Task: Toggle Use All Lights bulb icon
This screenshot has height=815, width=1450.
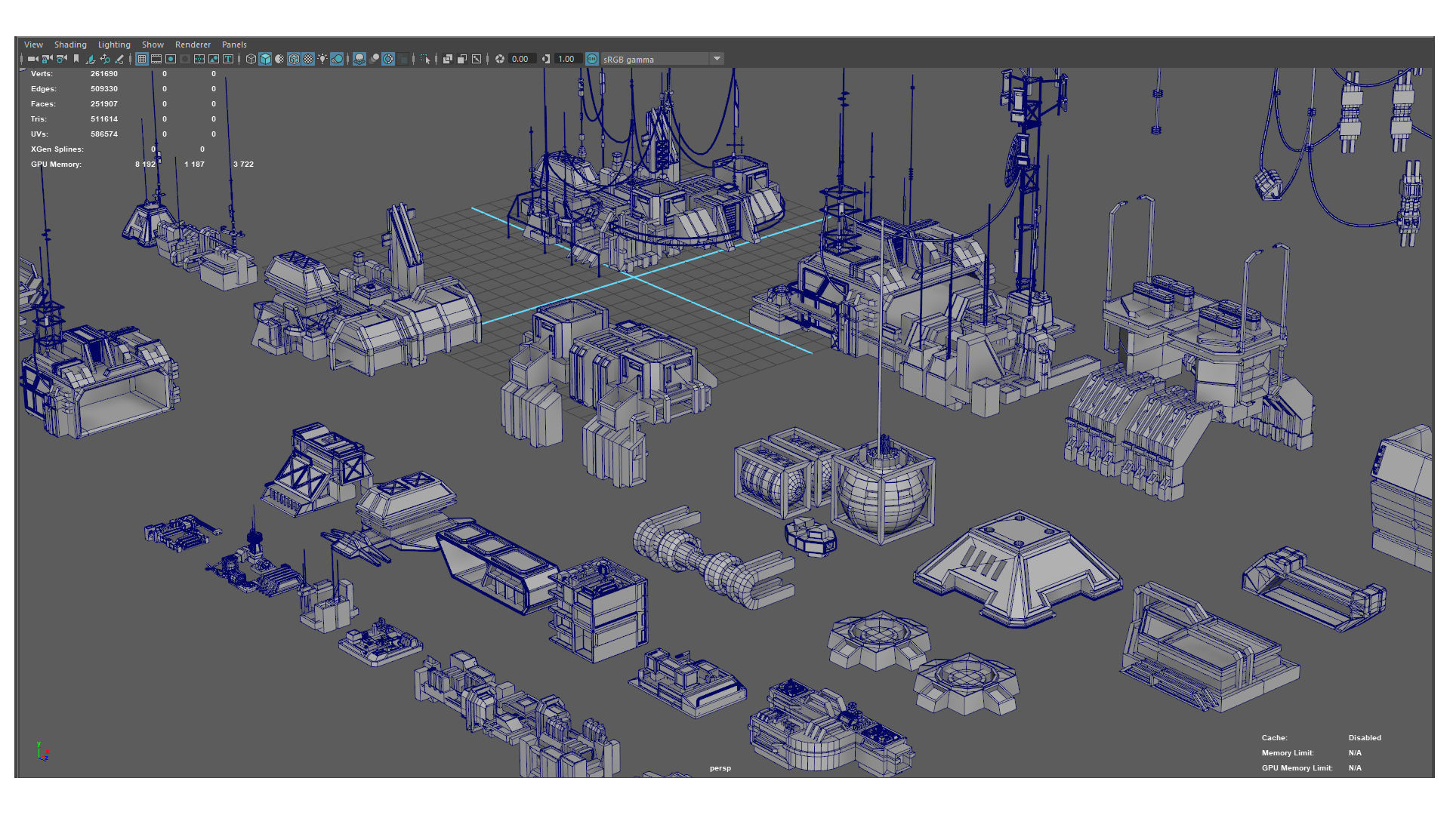Action: click(x=322, y=59)
